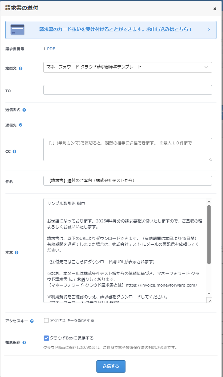Viewport: 223px width, 377px height.
Task: Click the body text scrollbar thumb
Action: coord(209,235)
